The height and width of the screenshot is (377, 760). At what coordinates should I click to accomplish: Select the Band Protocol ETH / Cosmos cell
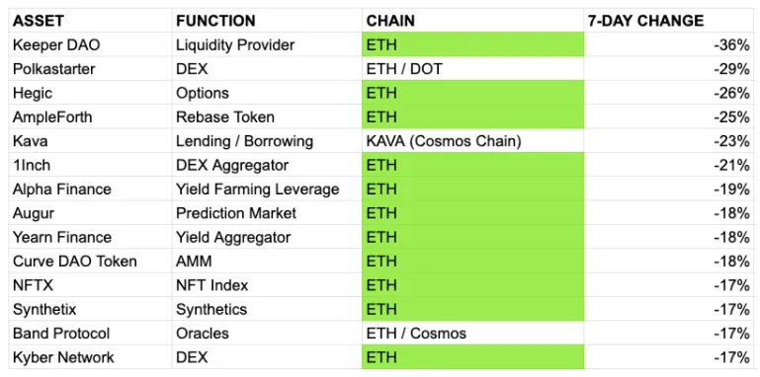(x=473, y=333)
